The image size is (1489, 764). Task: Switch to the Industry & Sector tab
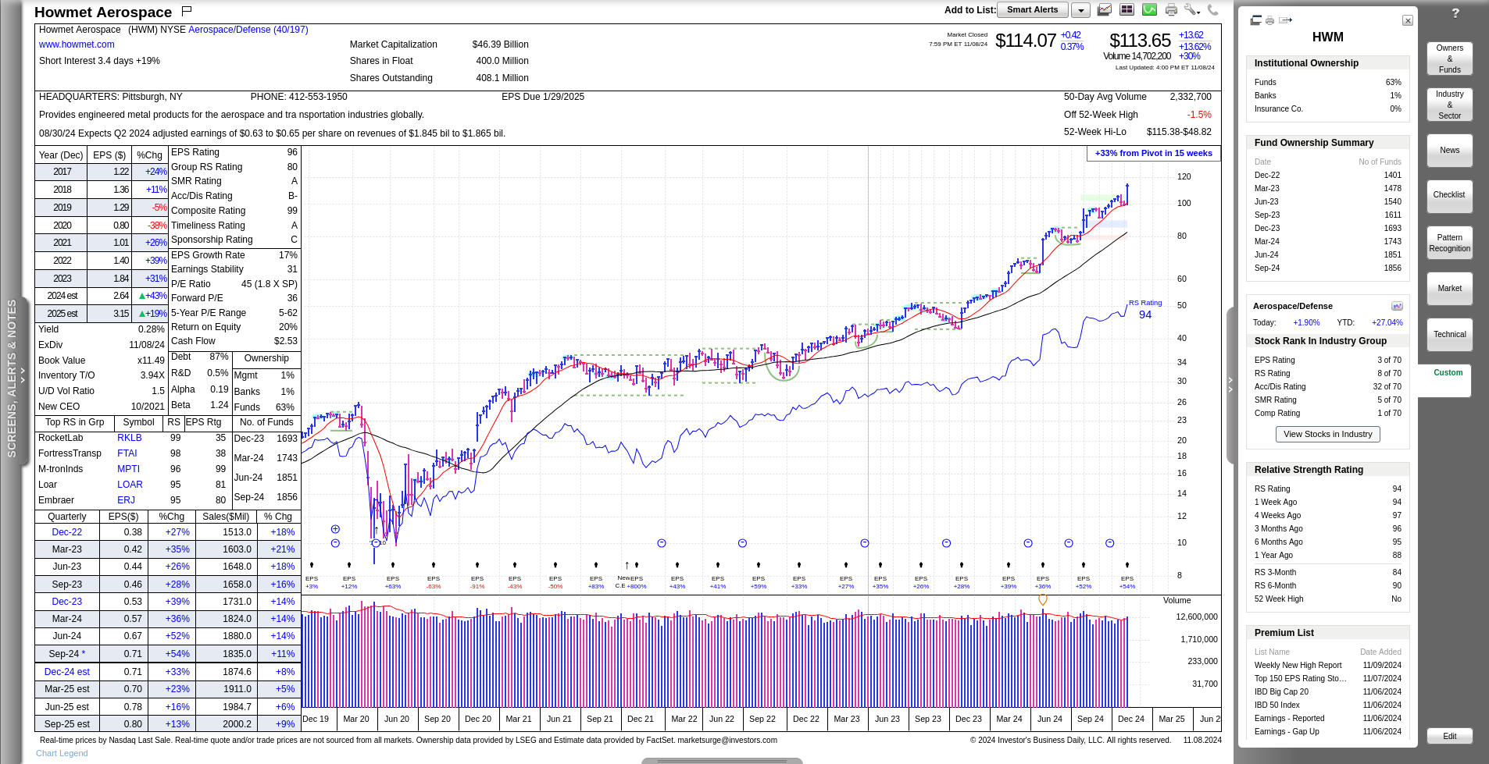(1449, 105)
